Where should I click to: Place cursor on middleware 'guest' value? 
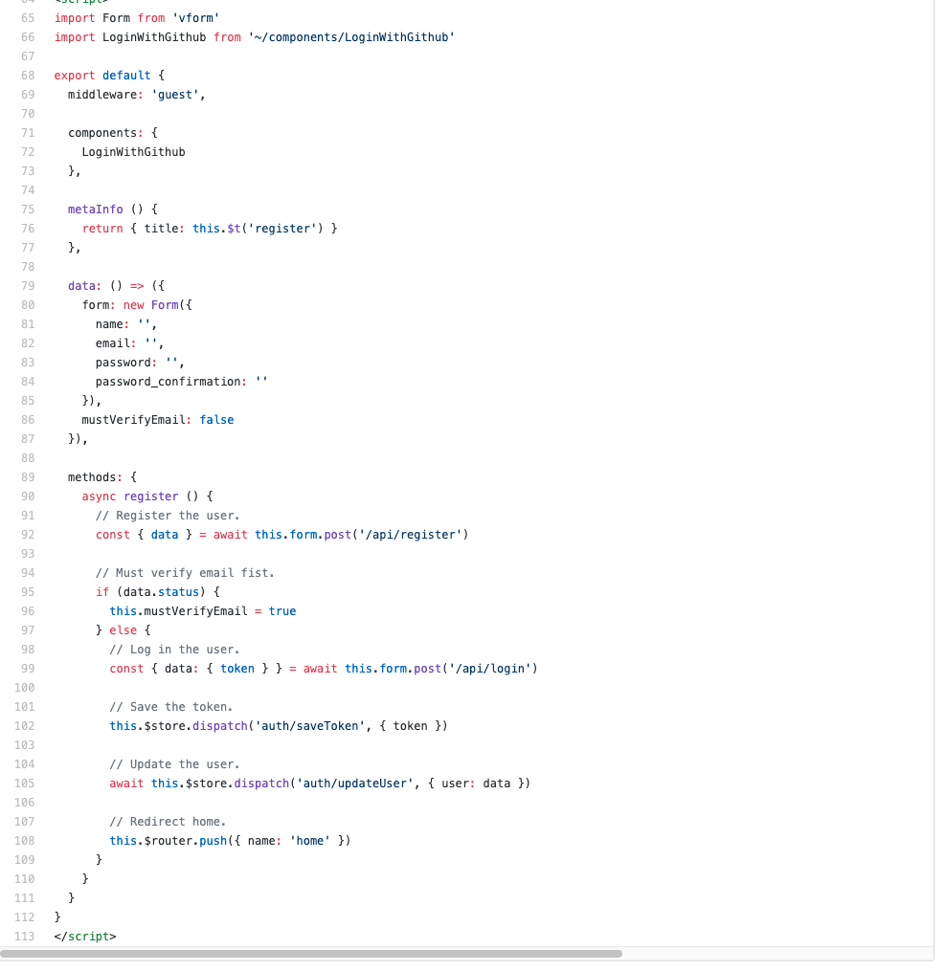click(175, 94)
